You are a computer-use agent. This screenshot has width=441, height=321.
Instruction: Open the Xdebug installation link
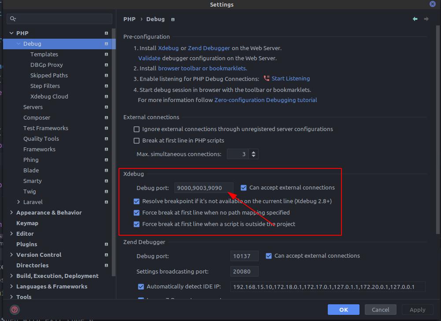coord(168,48)
